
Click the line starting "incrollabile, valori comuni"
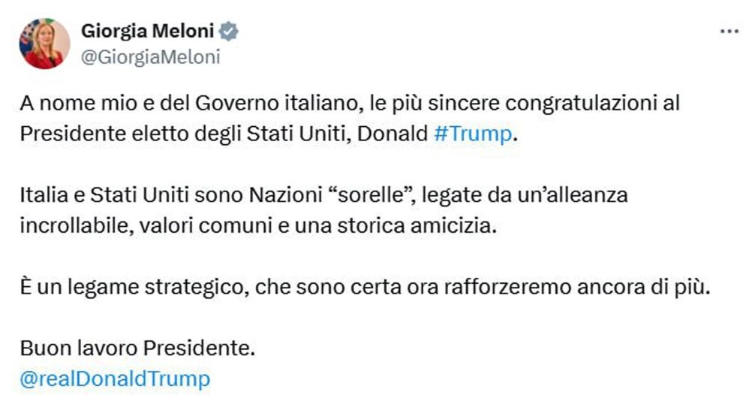pos(259,226)
